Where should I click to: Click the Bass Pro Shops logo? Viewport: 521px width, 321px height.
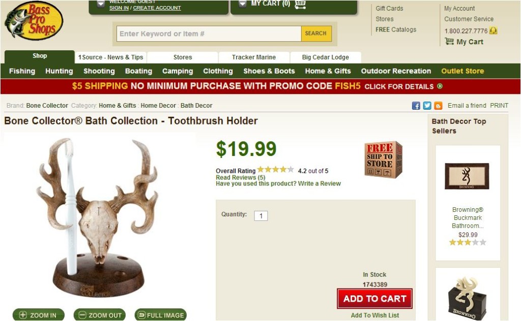coord(34,21)
